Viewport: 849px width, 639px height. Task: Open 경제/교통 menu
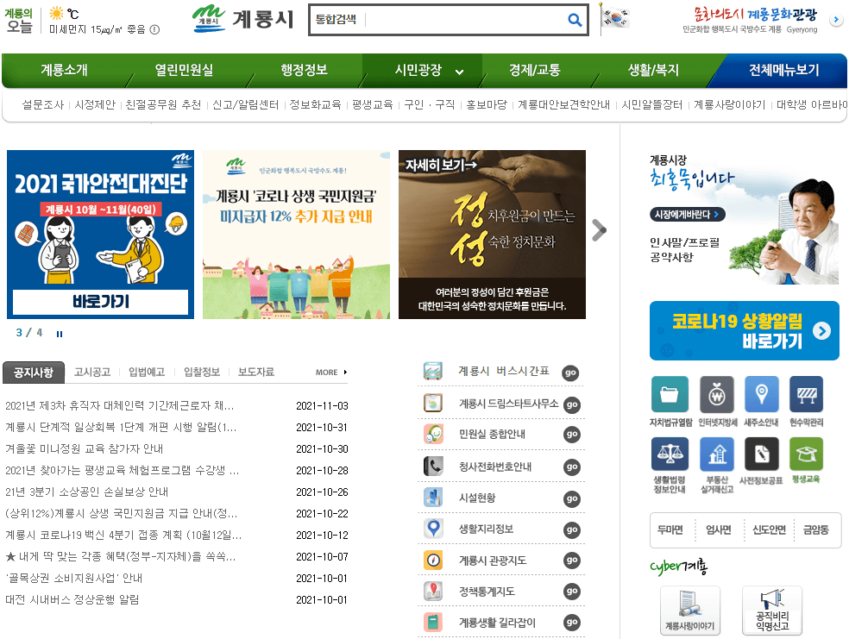tap(534, 70)
